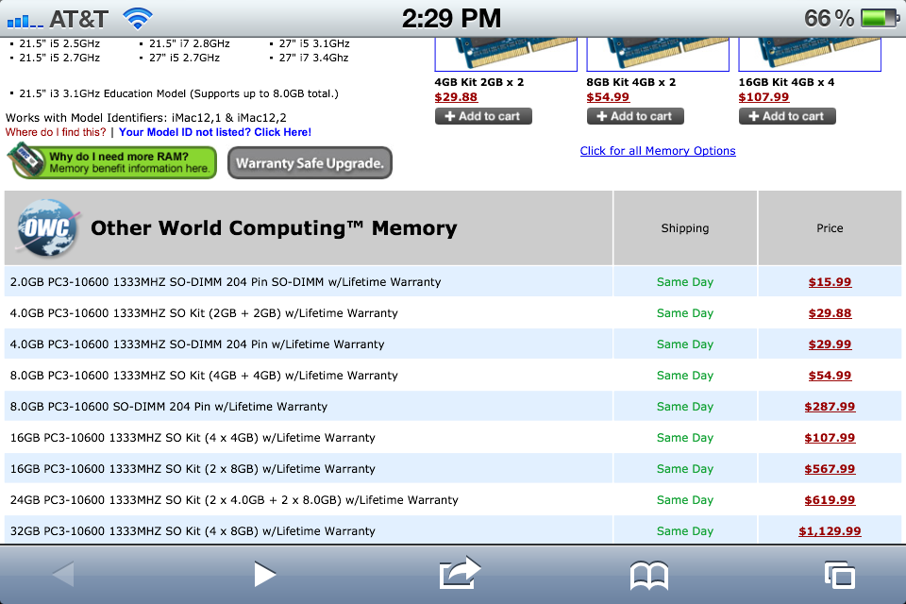Select 4.0GB SO Kit (2GB + 2GB) row
The width and height of the screenshot is (906, 604).
[x=204, y=313]
